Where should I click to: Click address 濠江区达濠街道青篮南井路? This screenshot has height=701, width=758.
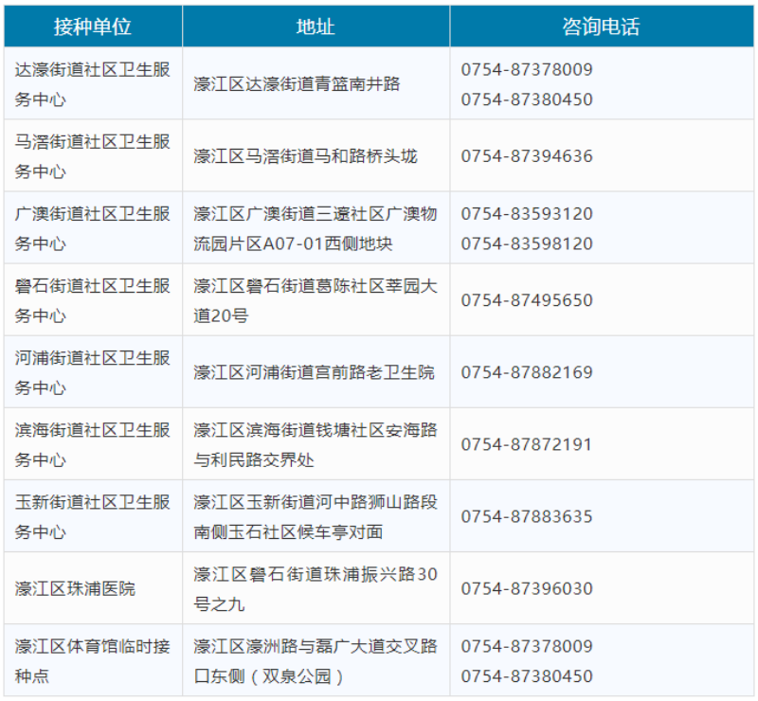[298, 84]
